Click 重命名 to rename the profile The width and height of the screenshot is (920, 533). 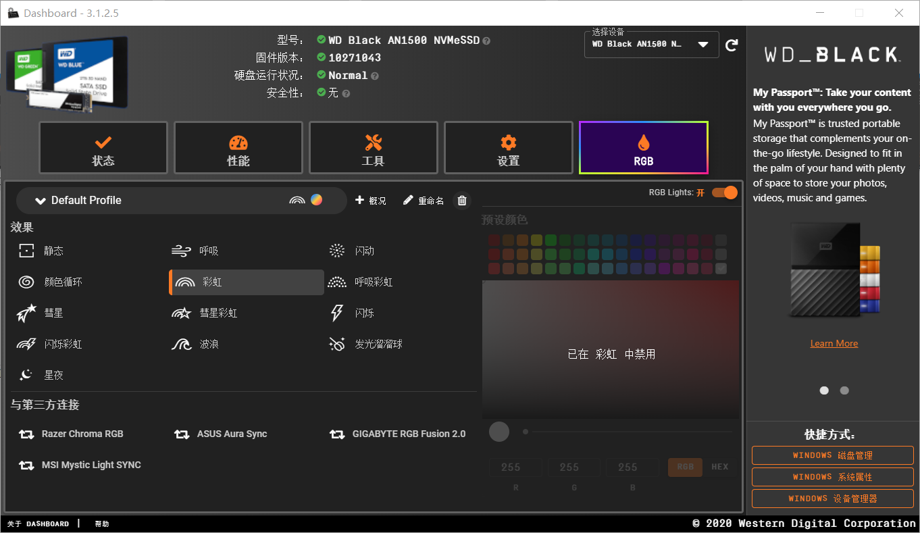pyautogui.click(x=424, y=201)
